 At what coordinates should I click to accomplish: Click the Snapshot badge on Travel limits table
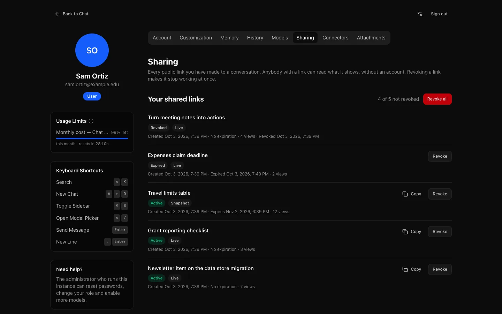pos(180,203)
